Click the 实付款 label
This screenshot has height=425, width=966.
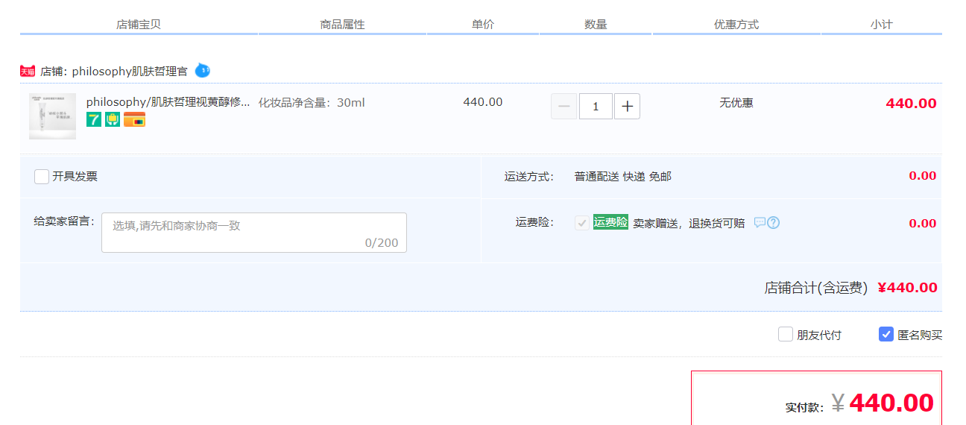[804, 407]
